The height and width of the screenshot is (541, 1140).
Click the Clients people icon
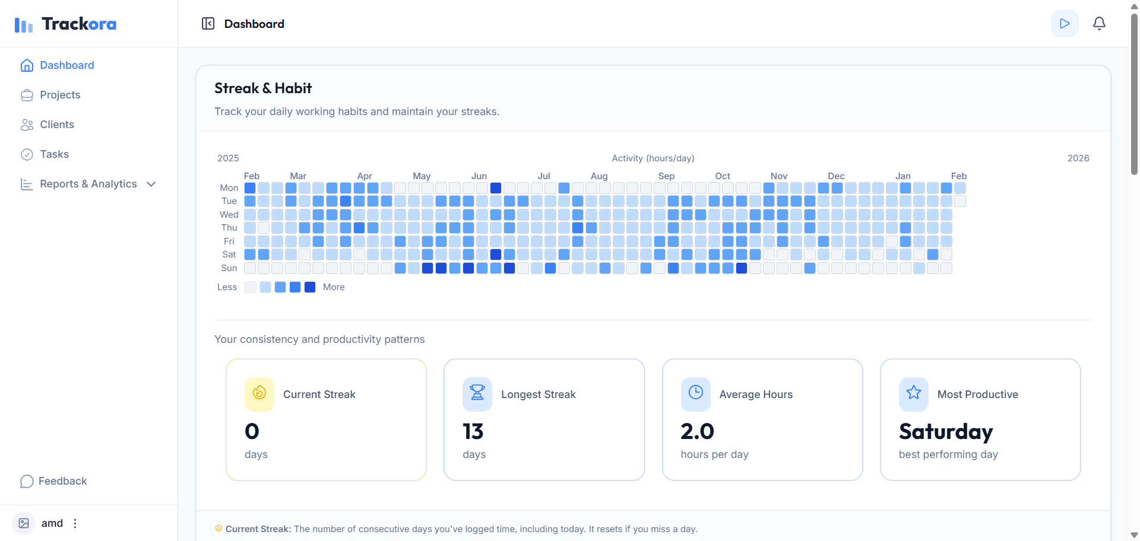(27, 125)
